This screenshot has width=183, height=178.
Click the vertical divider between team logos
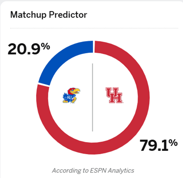(x=92, y=97)
